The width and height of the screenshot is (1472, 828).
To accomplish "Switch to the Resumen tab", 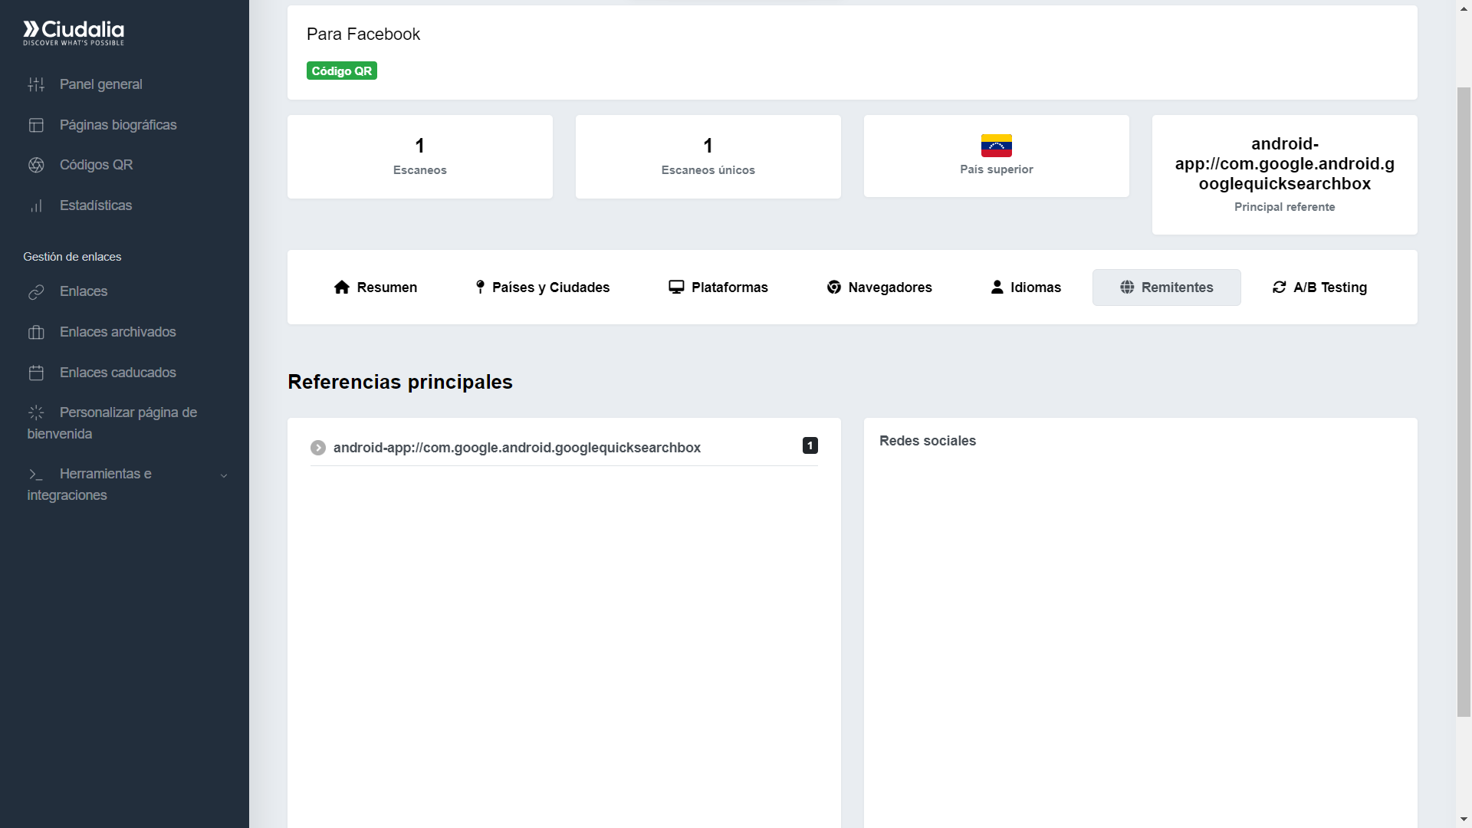I will pyautogui.click(x=376, y=287).
